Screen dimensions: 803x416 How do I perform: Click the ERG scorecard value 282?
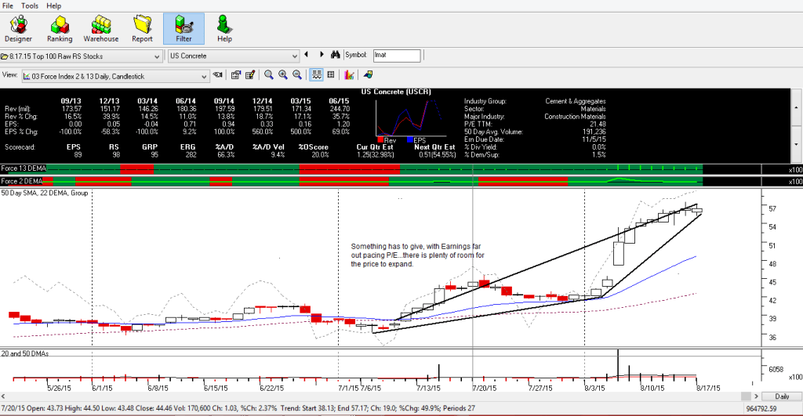(190, 154)
